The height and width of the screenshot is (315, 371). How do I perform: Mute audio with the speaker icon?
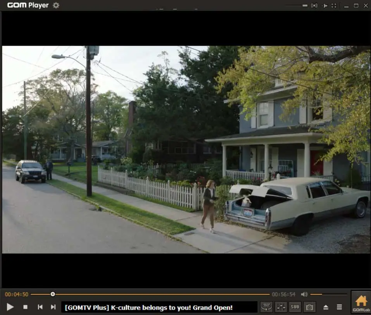click(x=304, y=294)
